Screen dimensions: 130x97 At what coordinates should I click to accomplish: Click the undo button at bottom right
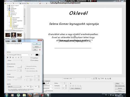tap(117, 83)
